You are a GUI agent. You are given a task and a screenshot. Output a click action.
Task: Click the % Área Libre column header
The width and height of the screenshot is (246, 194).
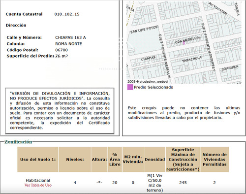pos(115,160)
